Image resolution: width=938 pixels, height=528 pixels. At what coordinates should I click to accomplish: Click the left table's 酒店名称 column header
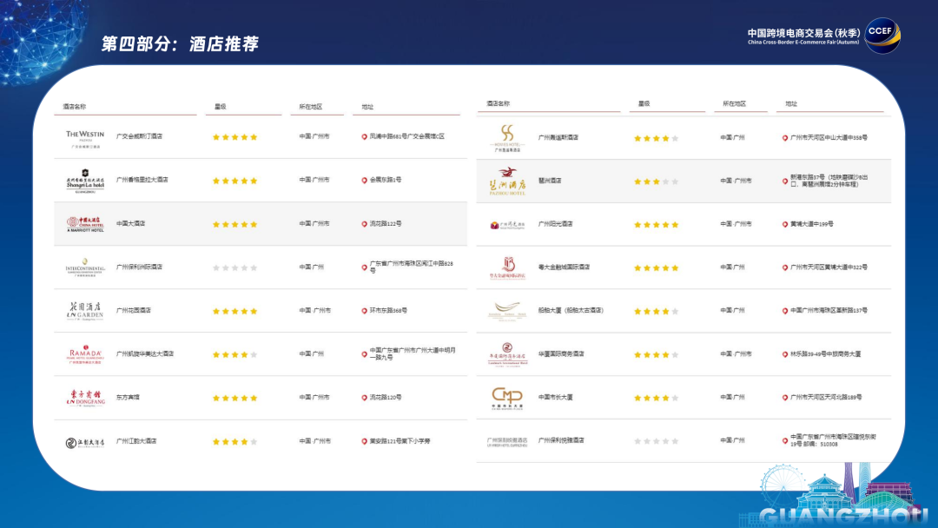tap(74, 107)
